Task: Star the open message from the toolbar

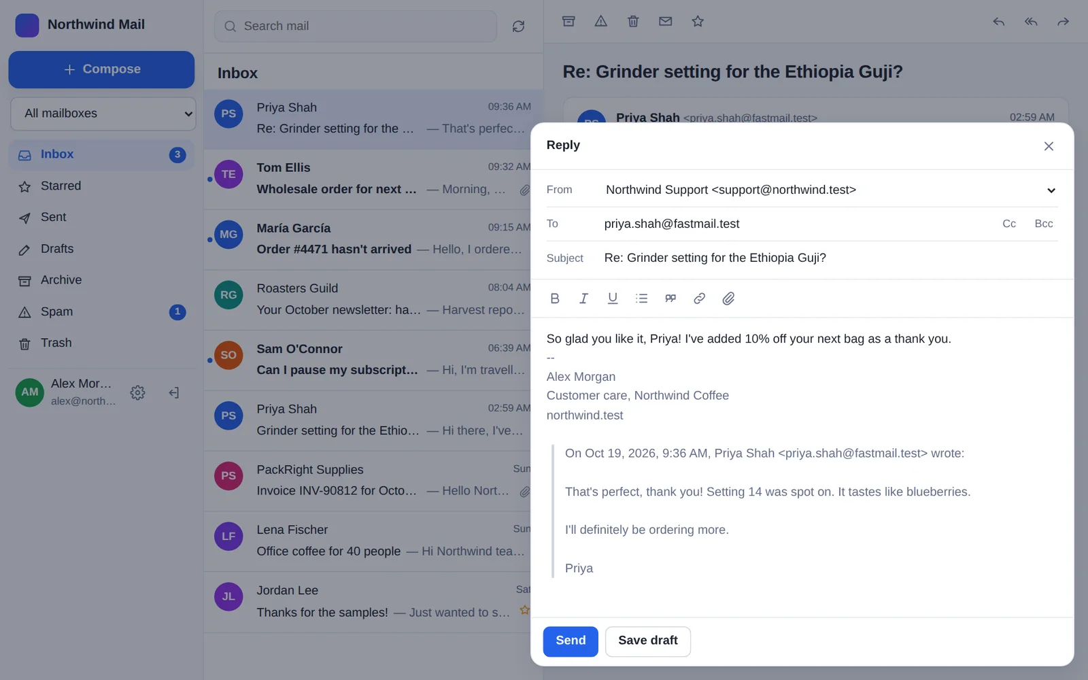Action: (x=698, y=22)
